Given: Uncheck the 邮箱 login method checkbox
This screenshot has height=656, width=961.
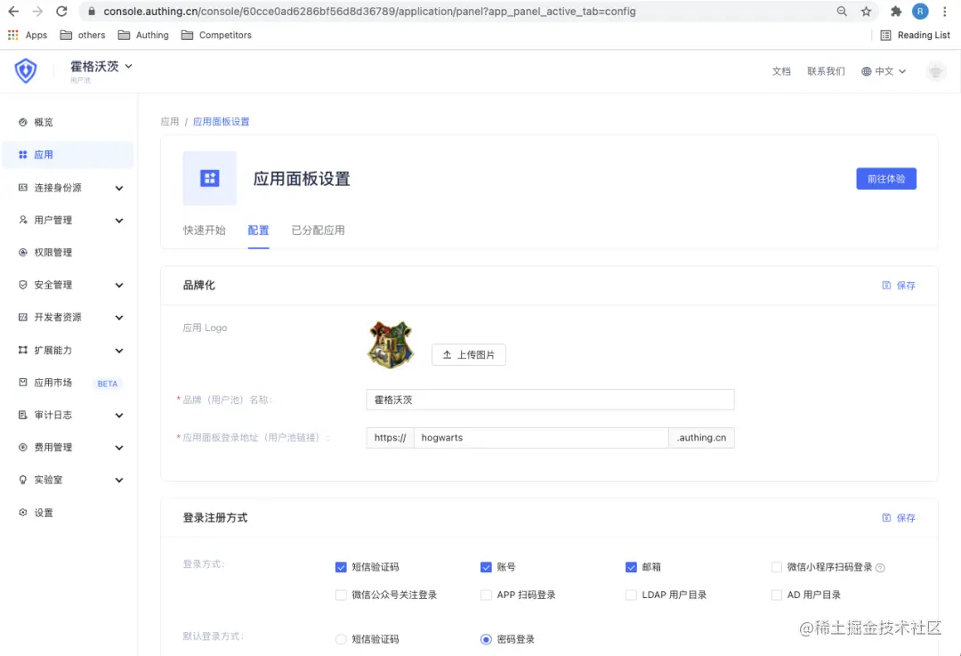Looking at the screenshot, I should [x=631, y=567].
